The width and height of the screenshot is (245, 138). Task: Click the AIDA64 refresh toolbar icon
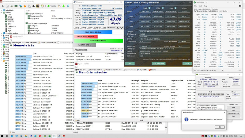[3, 6]
